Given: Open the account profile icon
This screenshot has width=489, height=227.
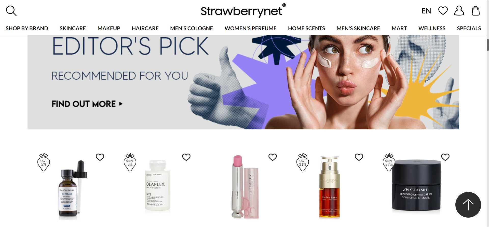Looking at the screenshot, I should [x=459, y=11].
